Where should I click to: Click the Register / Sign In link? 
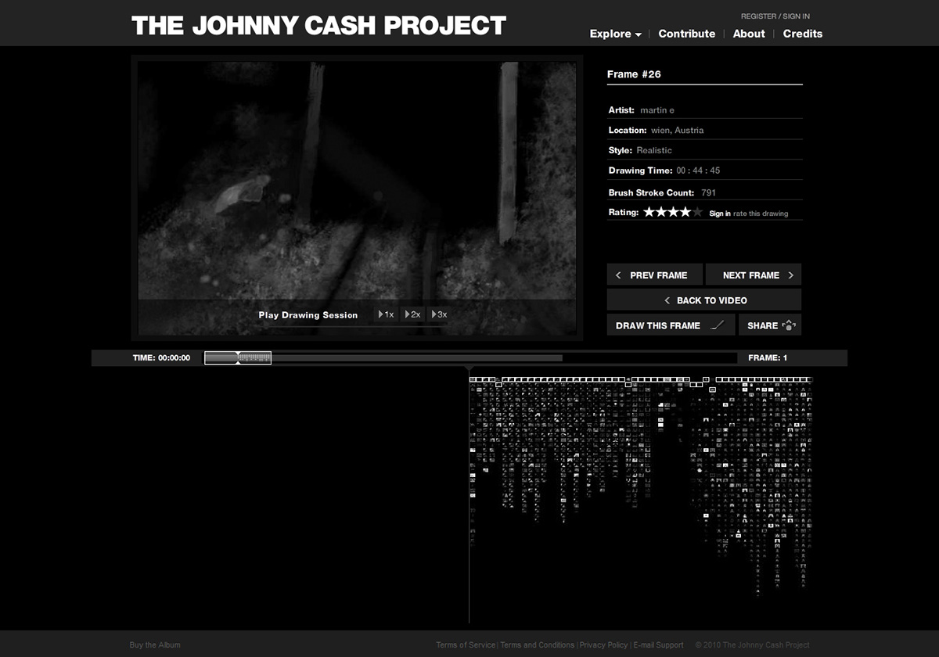(x=775, y=16)
